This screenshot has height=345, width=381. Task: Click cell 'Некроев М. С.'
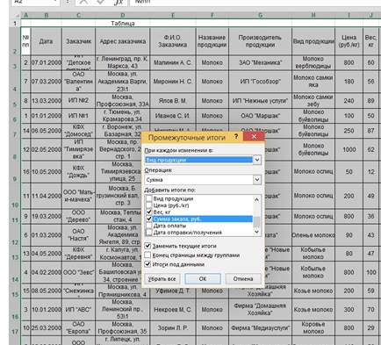point(173,309)
